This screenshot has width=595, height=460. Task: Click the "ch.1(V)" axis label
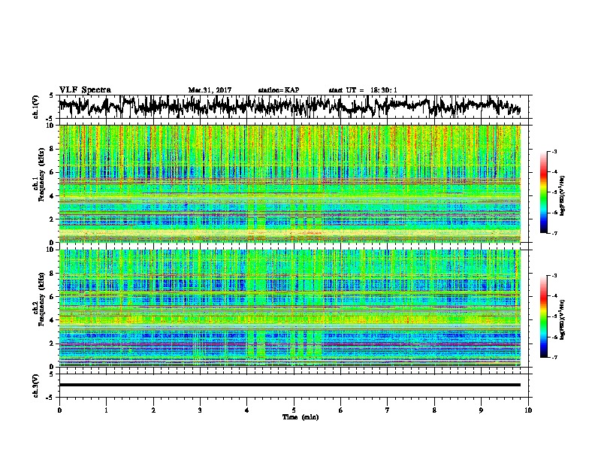(x=36, y=107)
